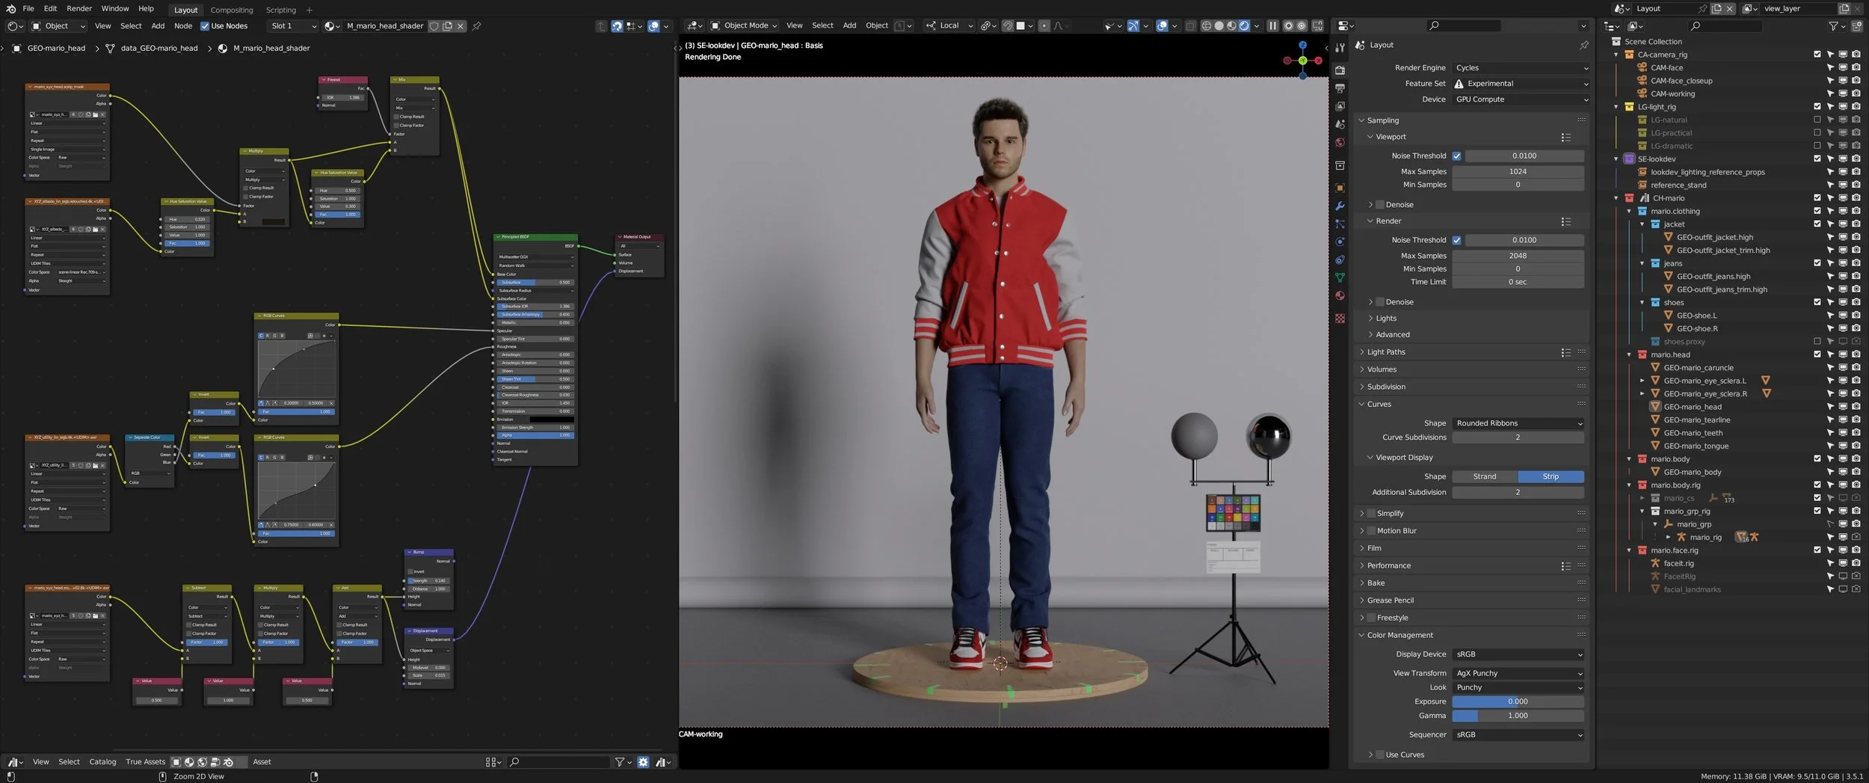Click Catalog menu in asset browser
1869x783 pixels.
(x=103, y=762)
